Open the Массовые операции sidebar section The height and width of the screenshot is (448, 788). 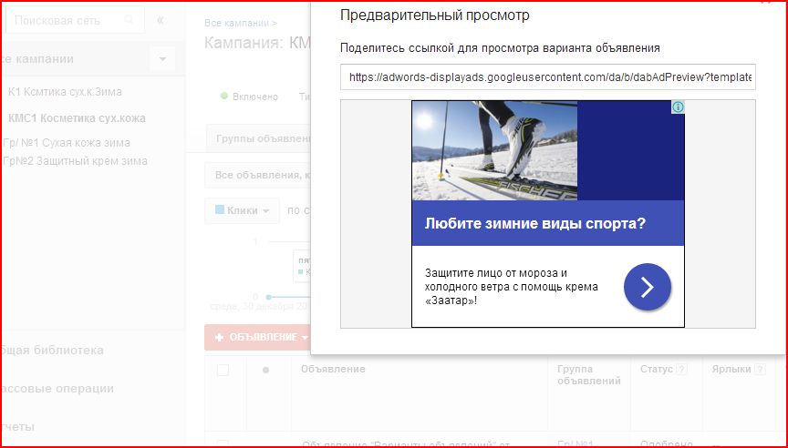[x=57, y=389]
